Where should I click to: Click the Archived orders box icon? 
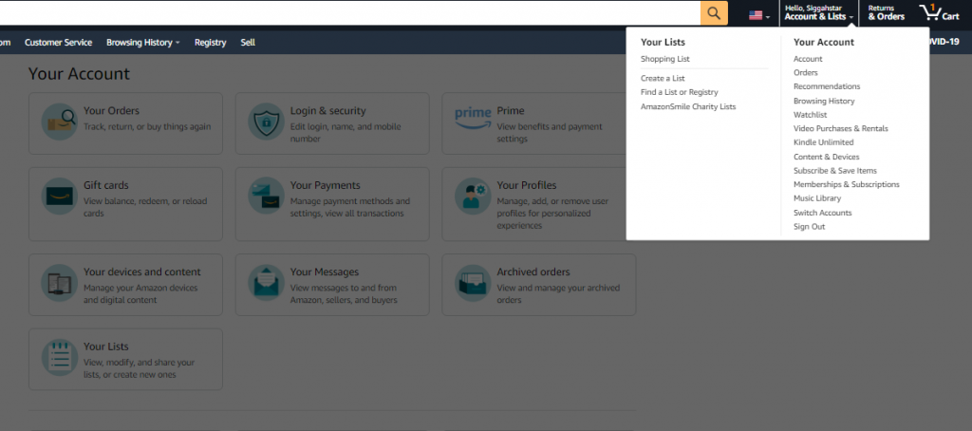point(473,283)
